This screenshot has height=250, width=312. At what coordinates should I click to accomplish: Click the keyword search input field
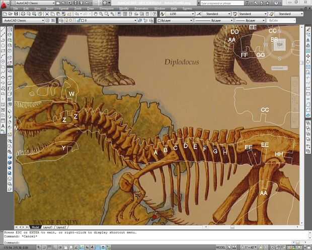(222, 3)
